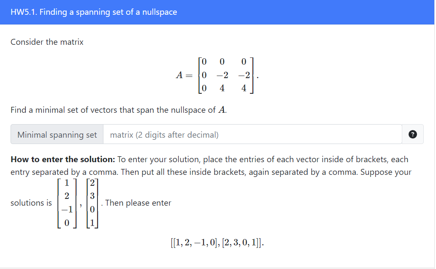Click the grey answer-type label button
Screen dimensions: 436x269
click(x=57, y=134)
